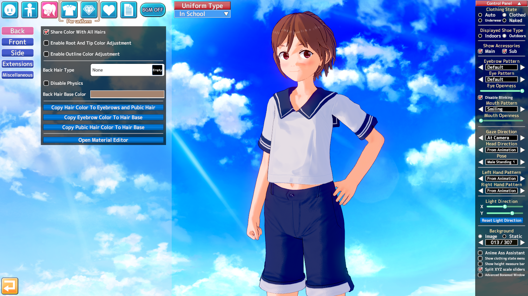This screenshot has width=528, height=296.
Task: Open the Uniform Type In School dropdown
Action: pyautogui.click(x=202, y=14)
